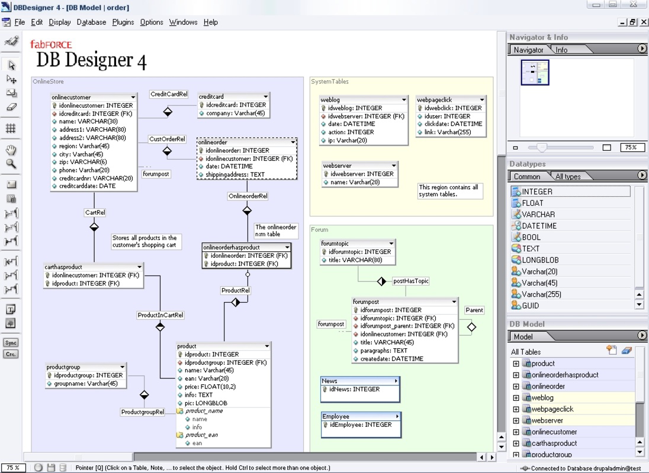Select the Pointer tool
Screen dimensions: 649x473
pyautogui.click(x=11, y=65)
